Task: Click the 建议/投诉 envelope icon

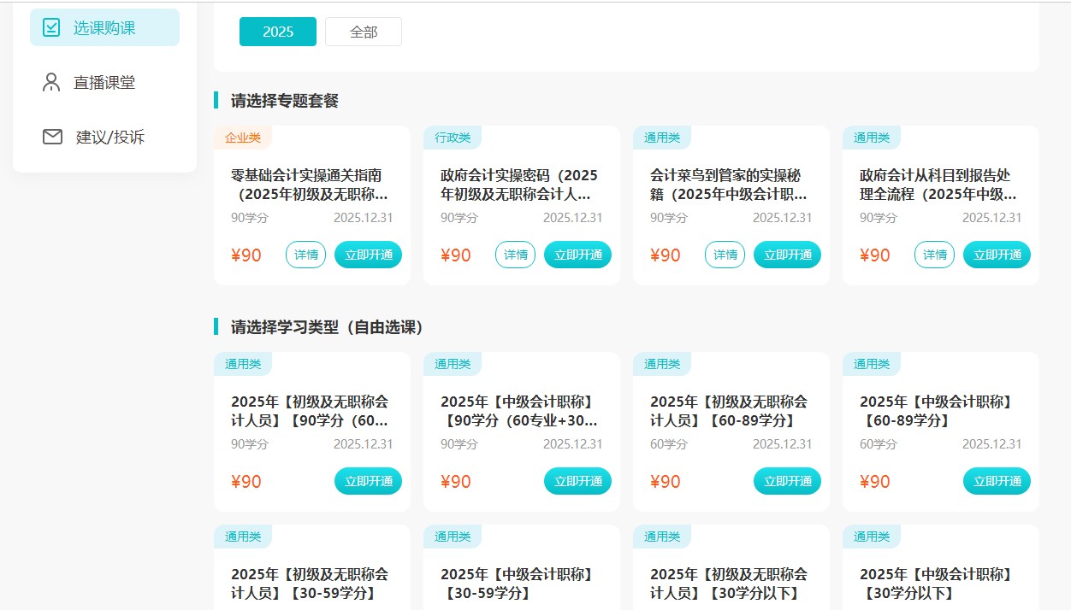Action: click(x=52, y=137)
